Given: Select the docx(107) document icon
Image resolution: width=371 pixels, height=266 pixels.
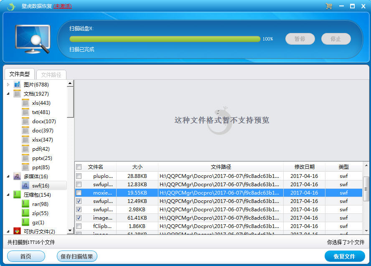Looking at the screenshot, I should click(25, 122).
